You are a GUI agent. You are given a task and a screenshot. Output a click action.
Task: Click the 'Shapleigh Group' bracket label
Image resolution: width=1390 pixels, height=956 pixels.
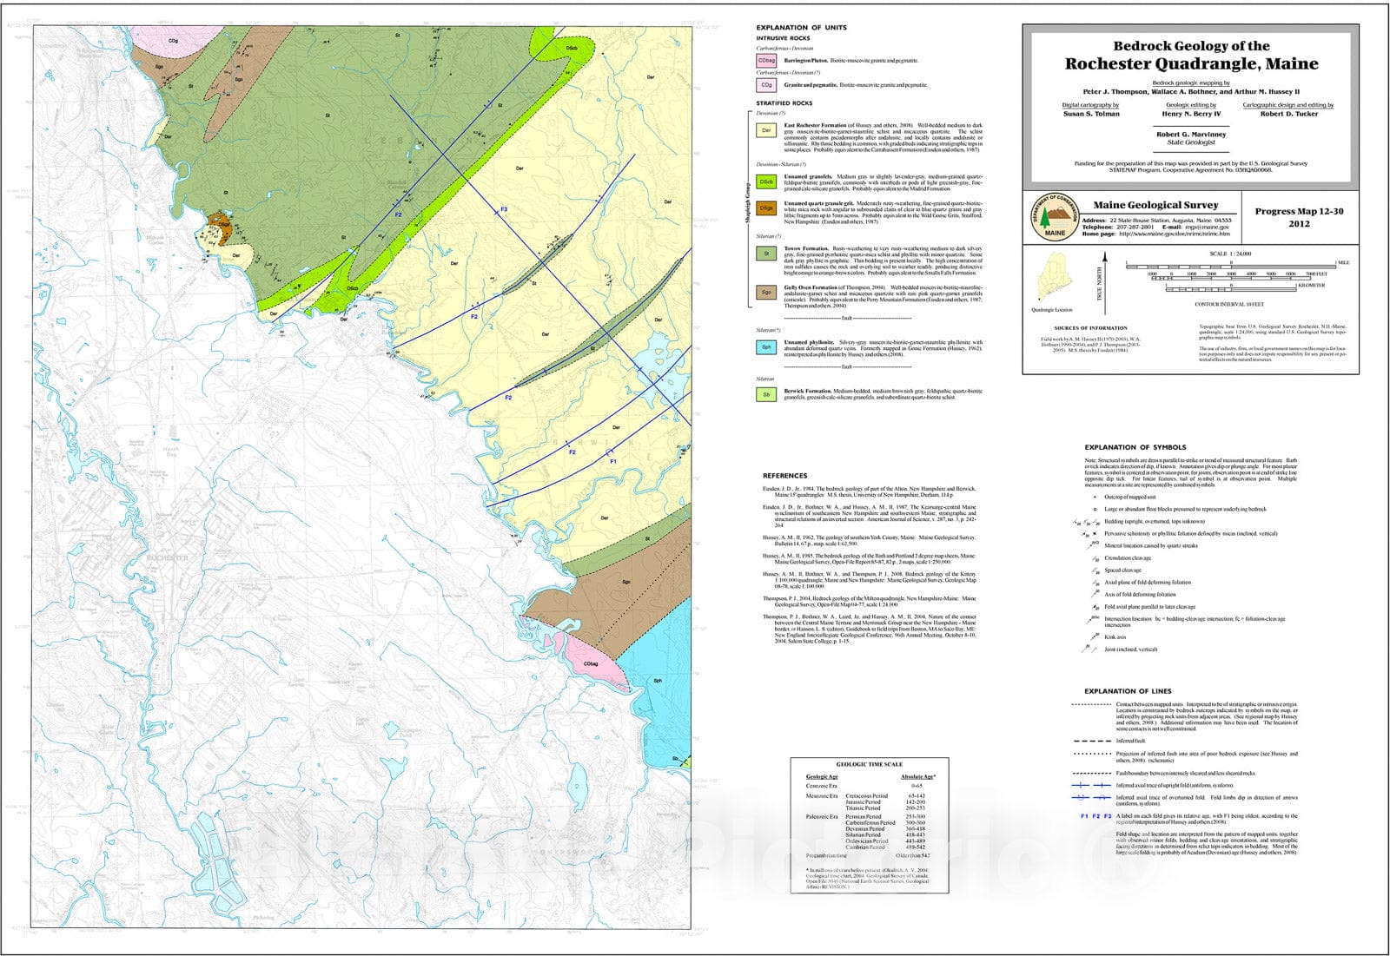(x=748, y=201)
